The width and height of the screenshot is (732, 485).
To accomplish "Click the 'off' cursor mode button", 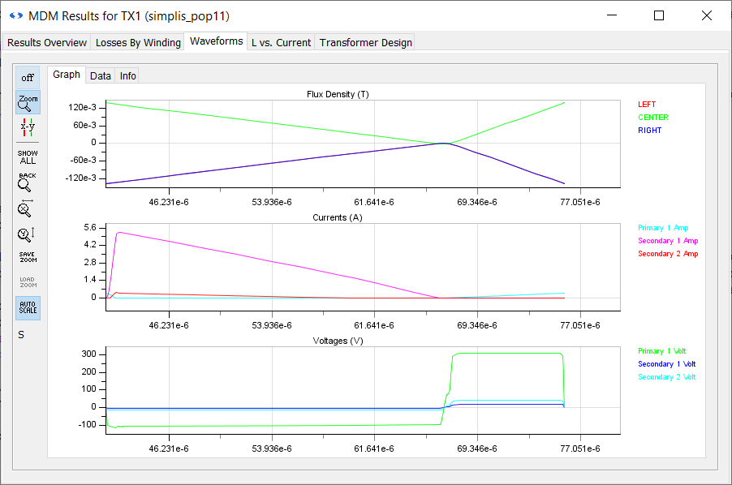I will pos(28,77).
